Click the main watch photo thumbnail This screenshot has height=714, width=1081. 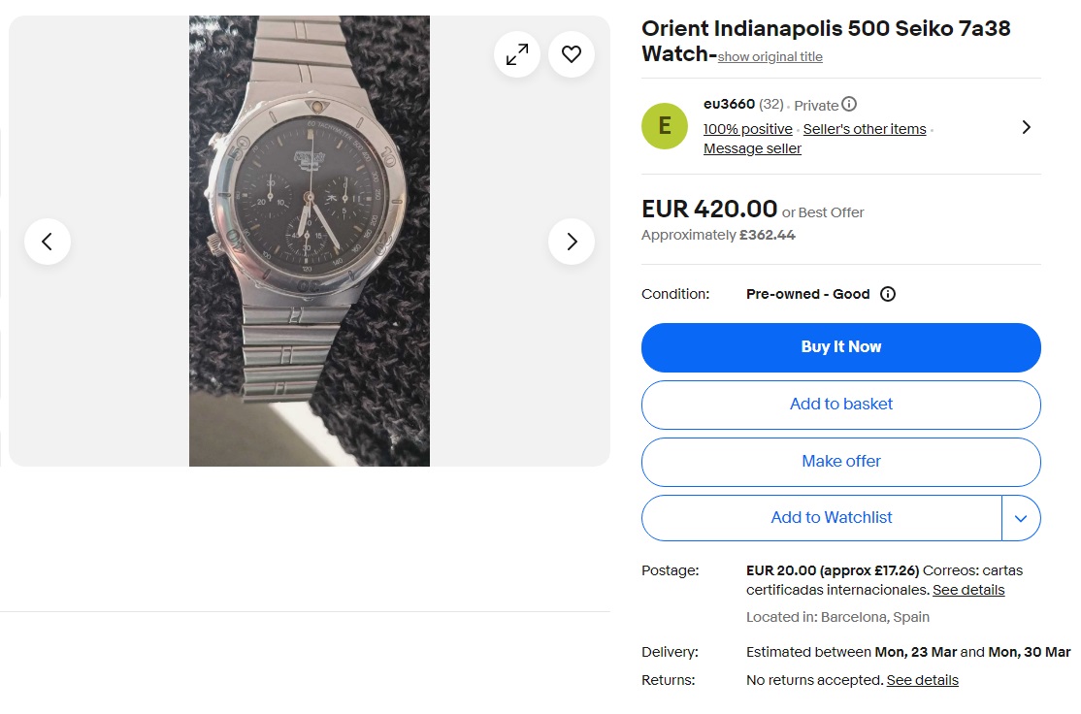pos(309,241)
